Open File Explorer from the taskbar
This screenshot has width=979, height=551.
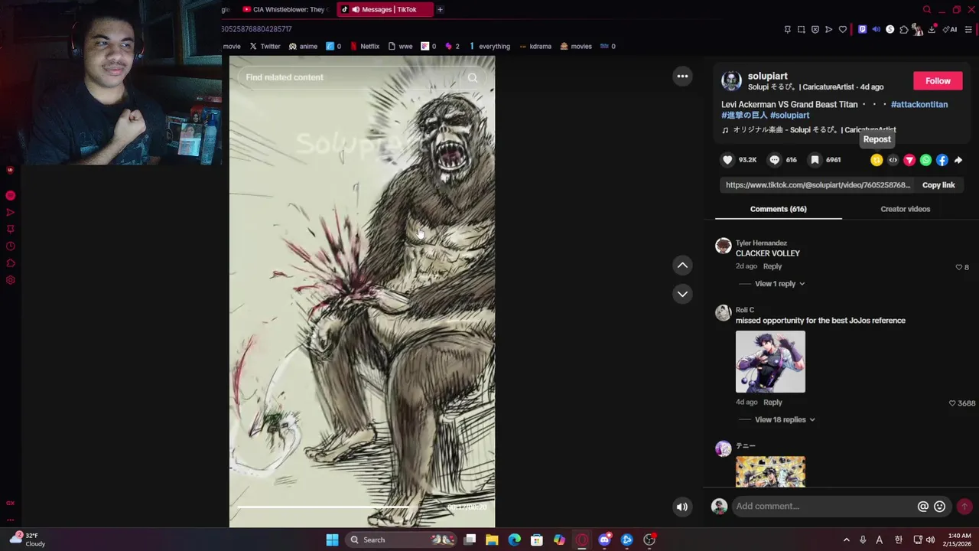coord(492,540)
